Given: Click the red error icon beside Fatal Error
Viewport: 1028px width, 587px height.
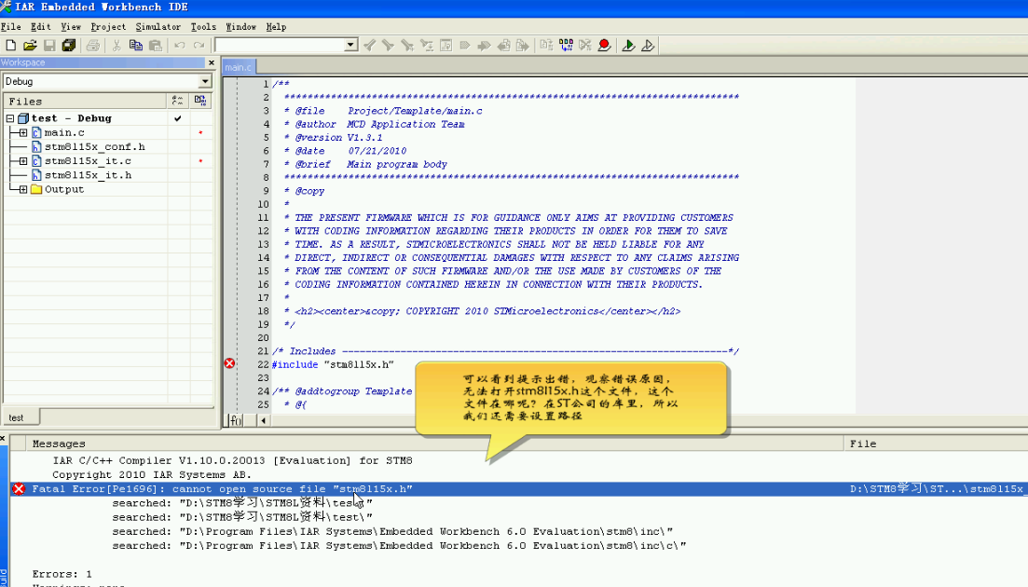Looking at the screenshot, I should [x=19, y=489].
